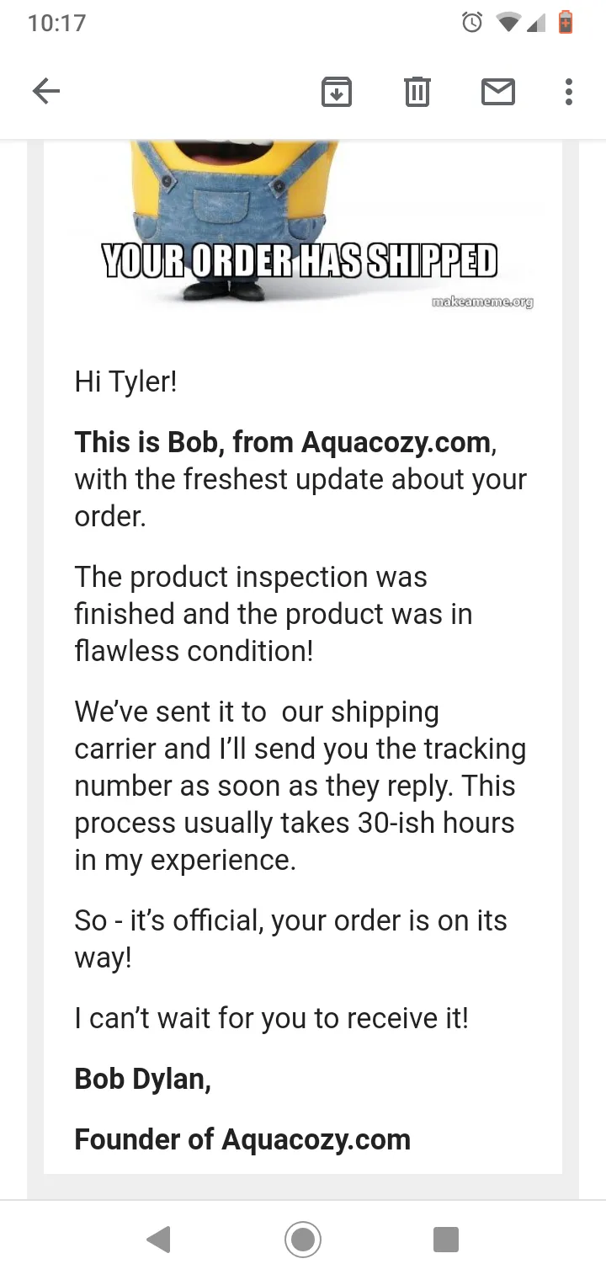Tap the "YOUR ORDER HAS SHIPPED" caption
Viewport: 606px width, 1280px height.
[x=300, y=261]
